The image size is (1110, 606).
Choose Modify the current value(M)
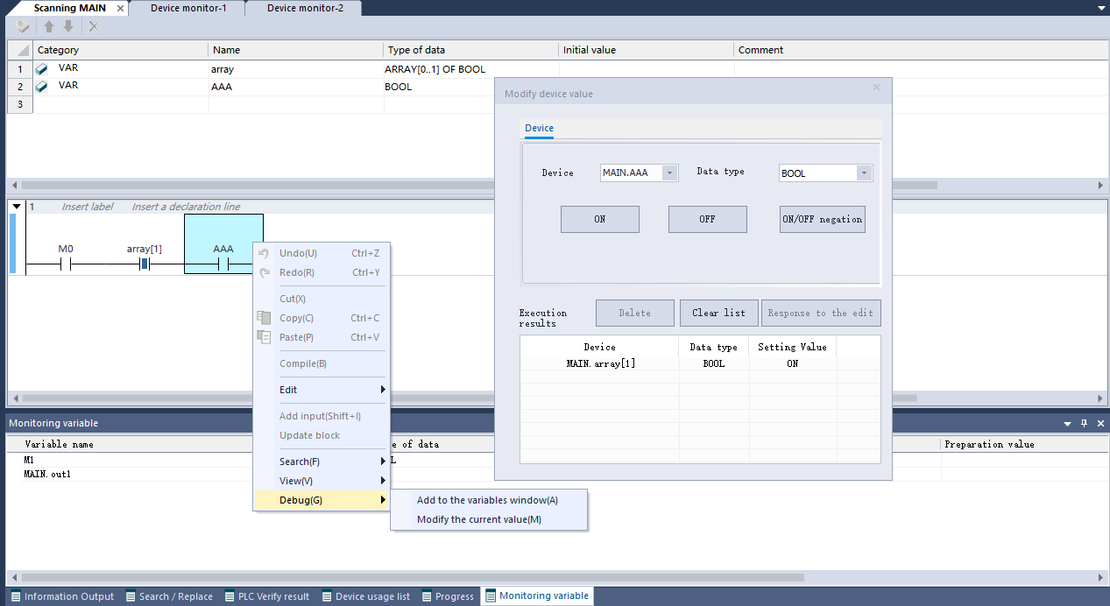point(478,519)
